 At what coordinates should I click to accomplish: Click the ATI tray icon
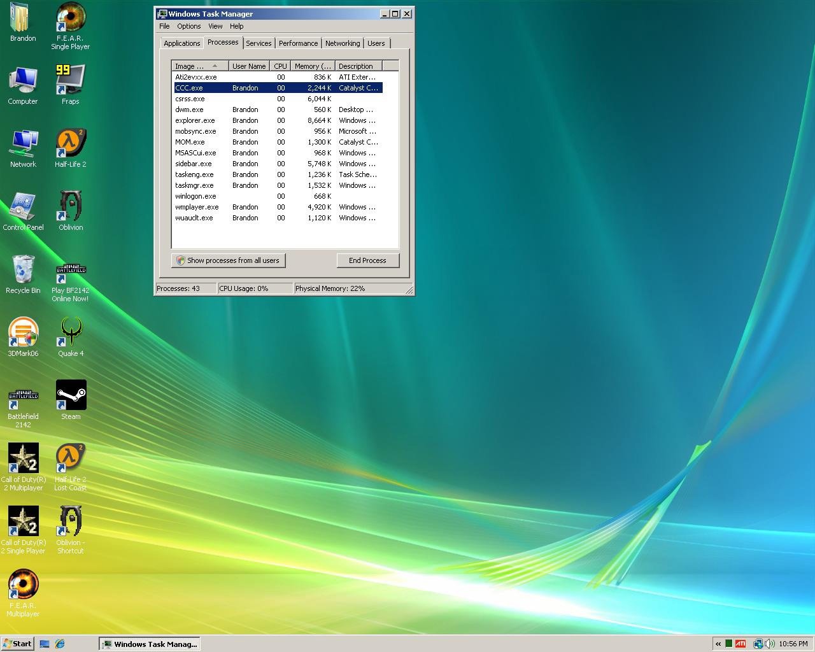point(741,644)
